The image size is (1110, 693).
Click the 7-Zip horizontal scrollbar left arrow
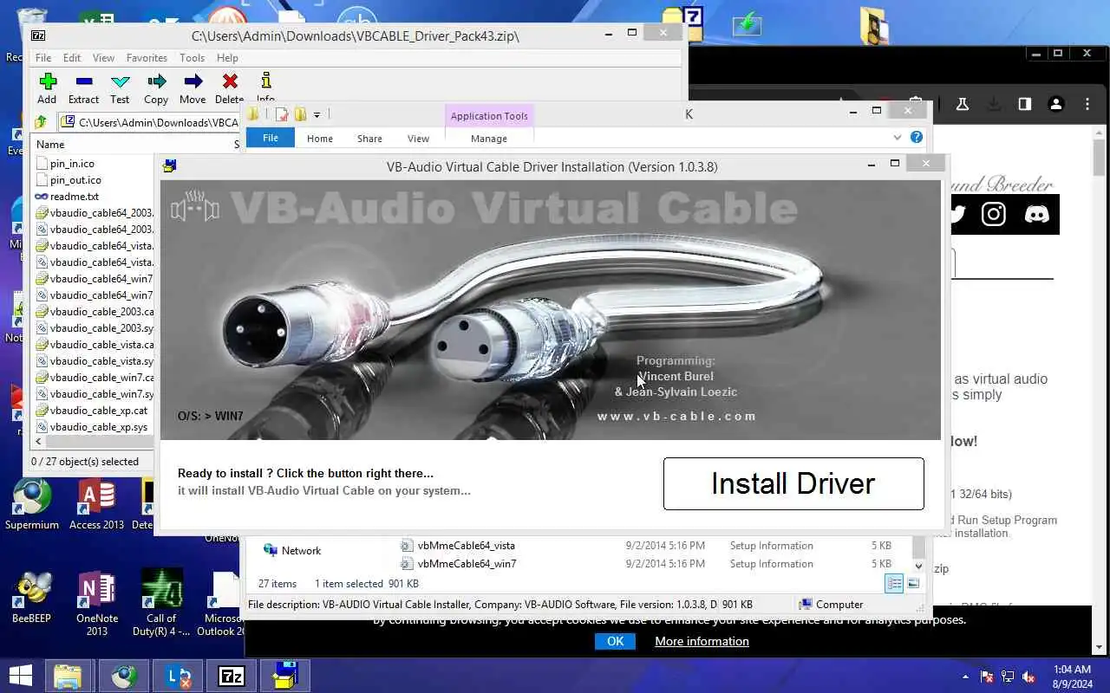pyautogui.click(x=37, y=442)
